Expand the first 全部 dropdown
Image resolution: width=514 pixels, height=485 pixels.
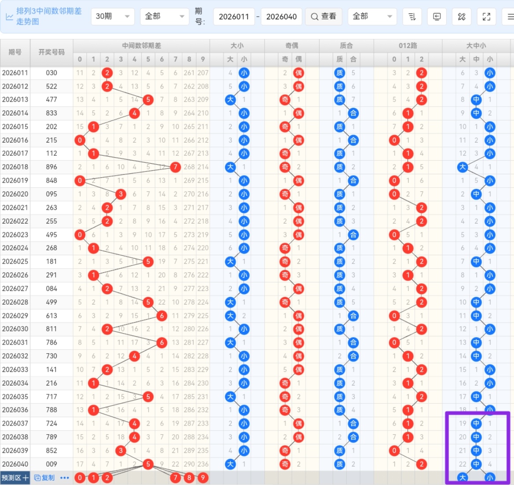click(164, 17)
